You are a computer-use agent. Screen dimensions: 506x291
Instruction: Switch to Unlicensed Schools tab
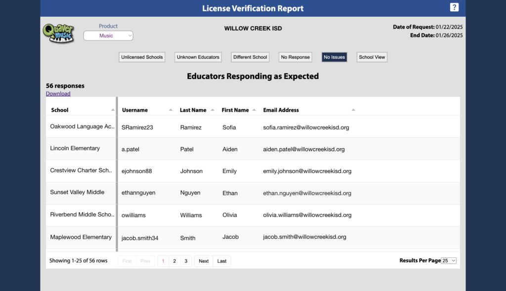tap(142, 57)
